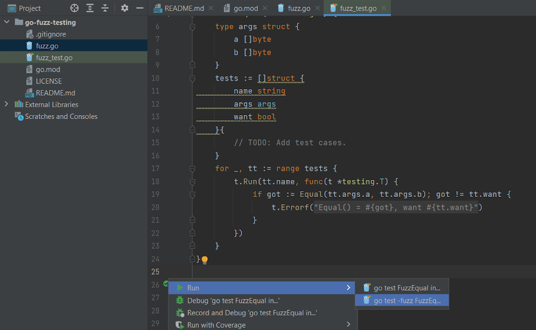Expand the External Libraries node
536x330 pixels.
7,104
